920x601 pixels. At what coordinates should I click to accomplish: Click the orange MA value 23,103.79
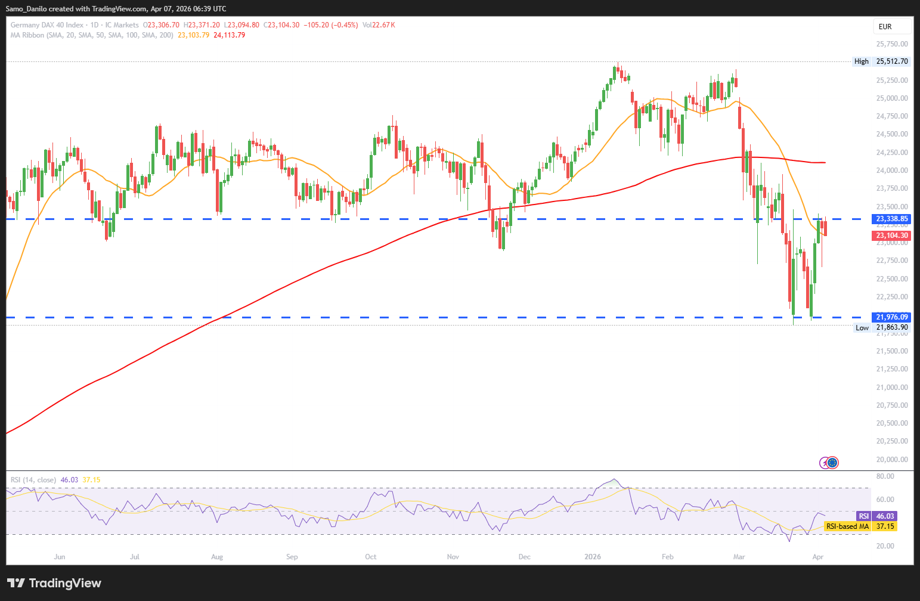point(193,35)
